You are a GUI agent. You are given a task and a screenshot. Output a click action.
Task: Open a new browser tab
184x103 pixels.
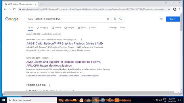[41, 4]
